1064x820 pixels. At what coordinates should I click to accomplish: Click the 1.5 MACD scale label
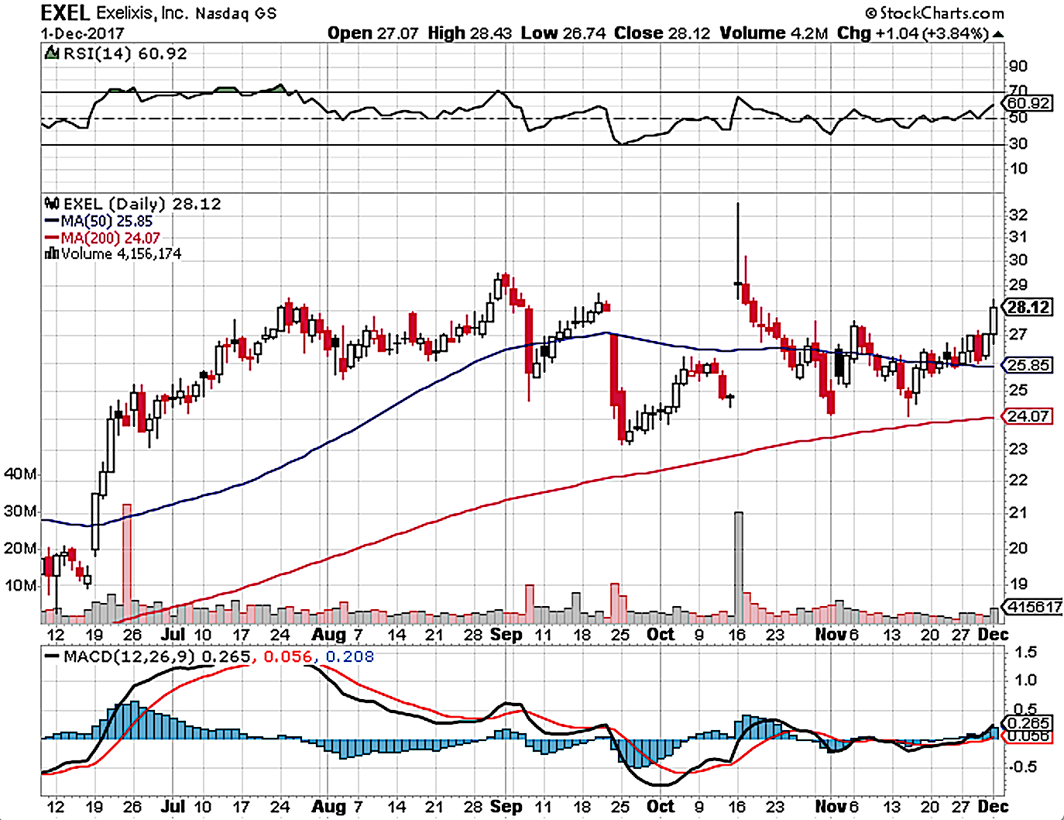tap(1025, 652)
